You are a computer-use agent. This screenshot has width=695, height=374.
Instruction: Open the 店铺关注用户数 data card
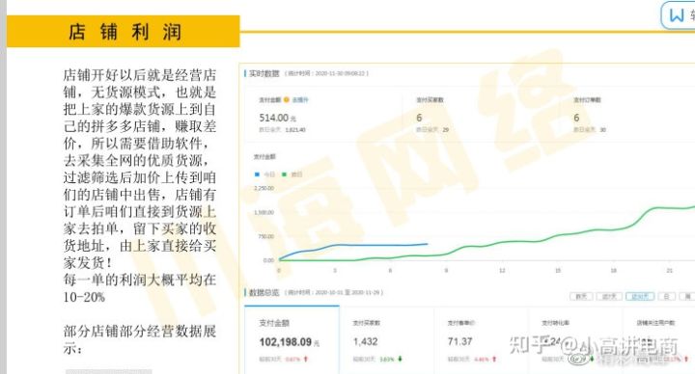pos(658,339)
